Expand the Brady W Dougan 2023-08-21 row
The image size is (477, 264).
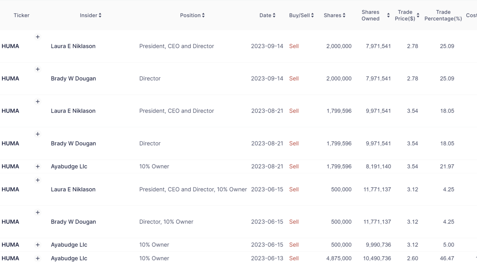38,134
